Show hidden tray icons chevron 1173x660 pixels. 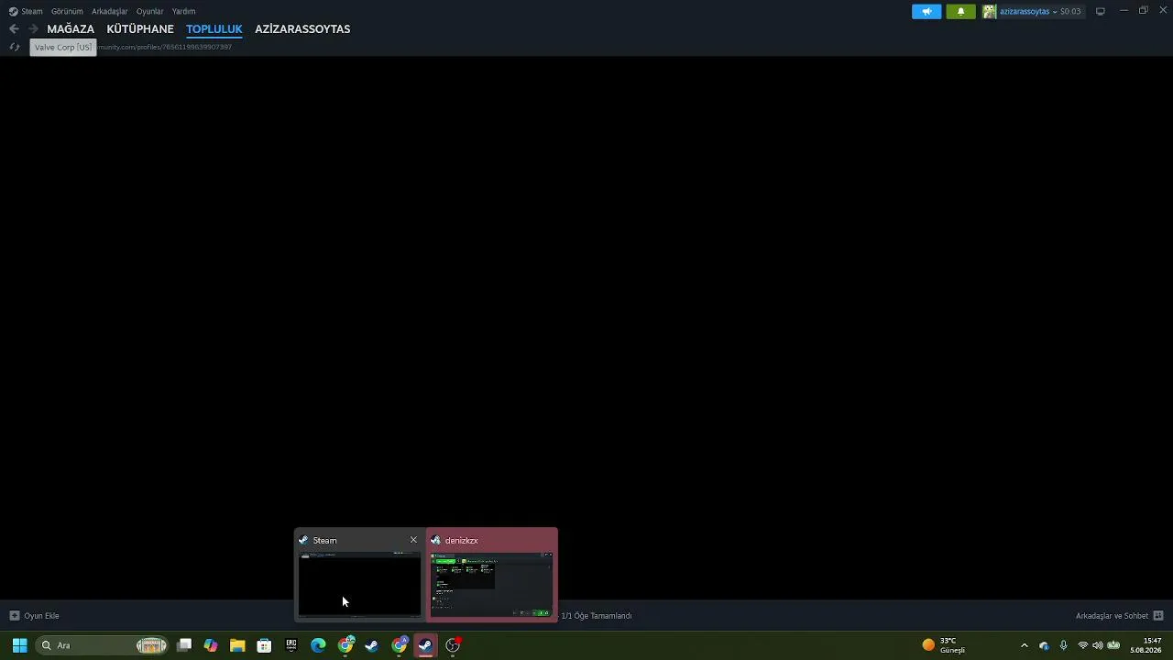point(1025,645)
